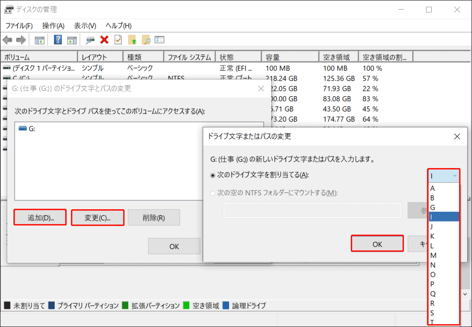The image size is (472, 327).
Task: Open the drive letter combo box showing I
Action: tap(444, 176)
